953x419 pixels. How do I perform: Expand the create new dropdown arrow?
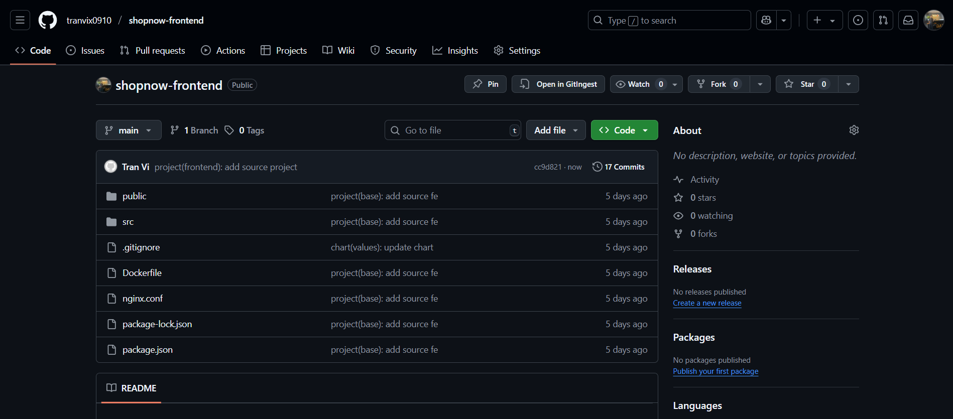point(833,20)
